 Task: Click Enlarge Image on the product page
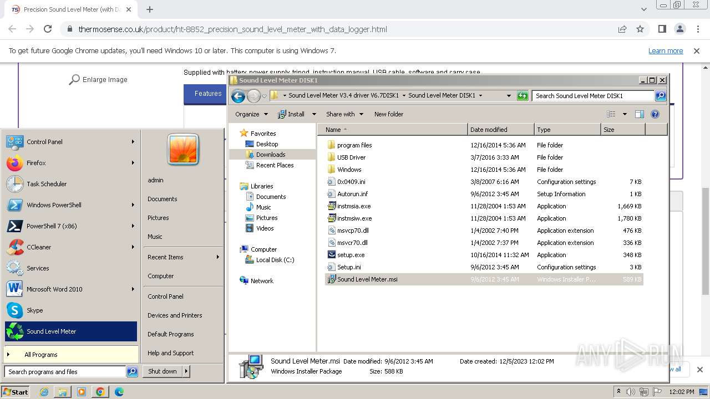click(98, 80)
